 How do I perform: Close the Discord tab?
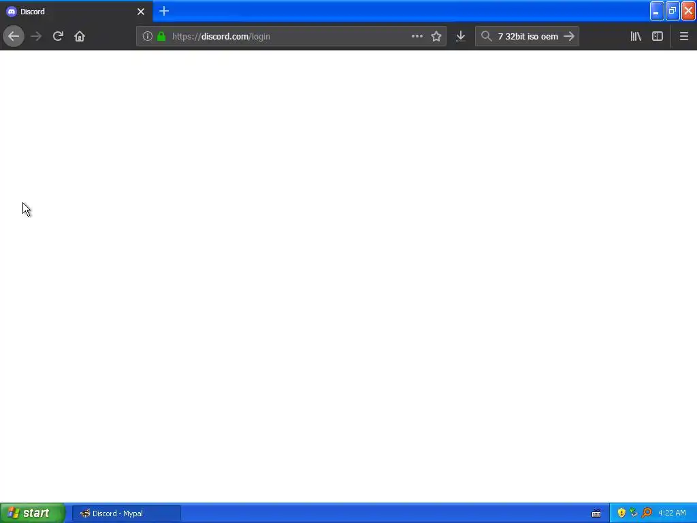[x=141, y=12]
